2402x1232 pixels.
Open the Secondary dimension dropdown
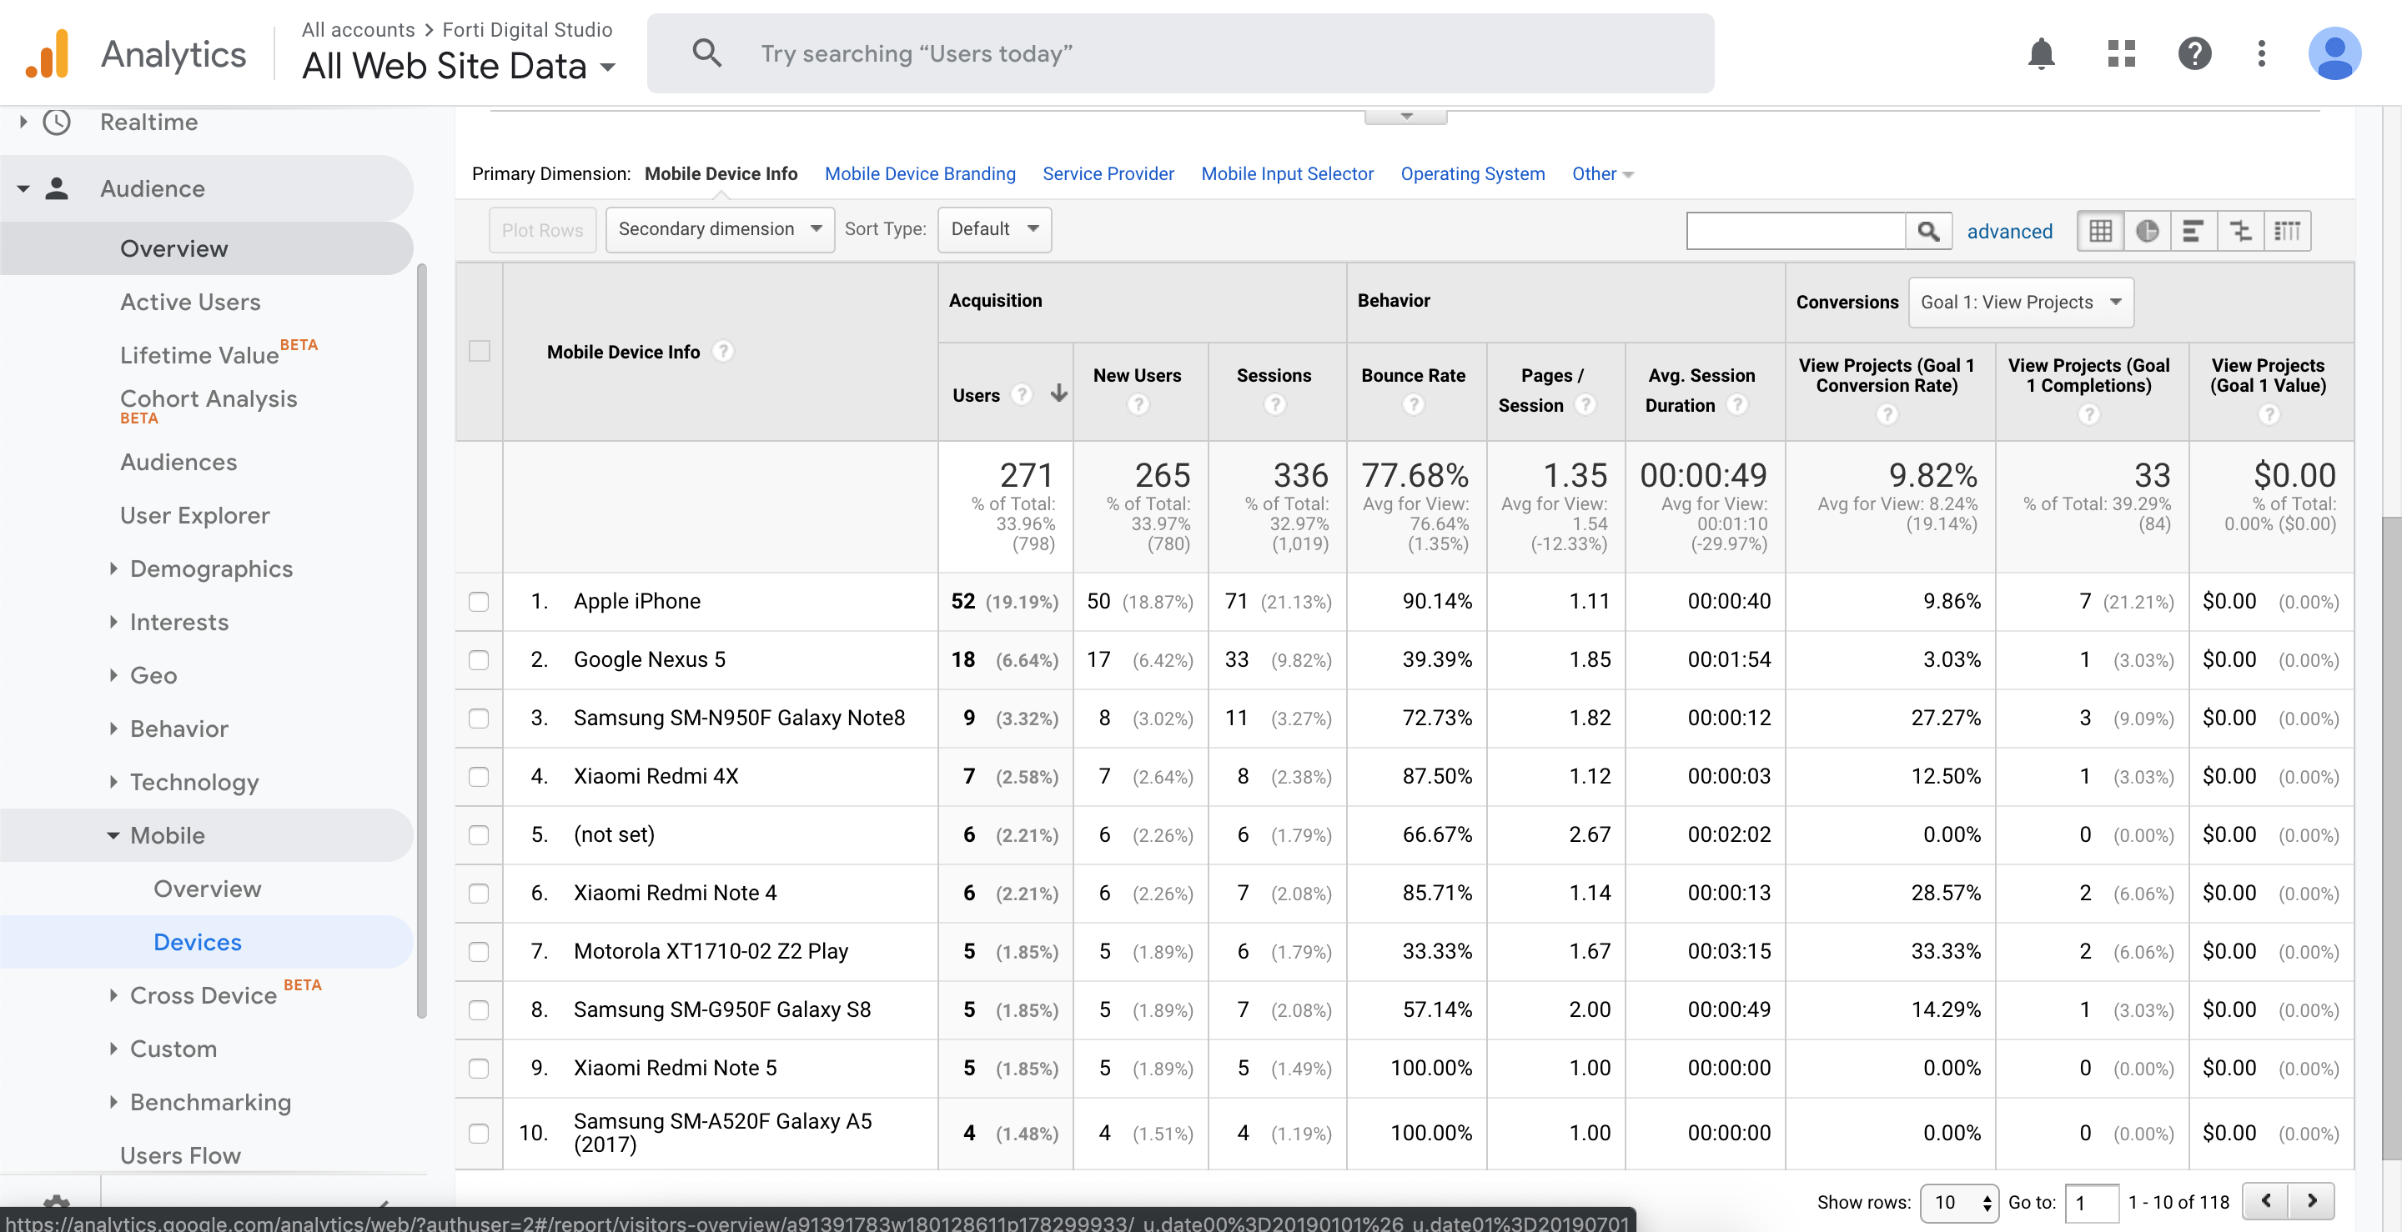click(720, 229)
